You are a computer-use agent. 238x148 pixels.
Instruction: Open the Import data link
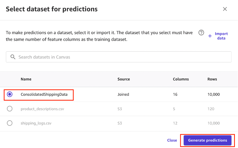click(221, 36)
